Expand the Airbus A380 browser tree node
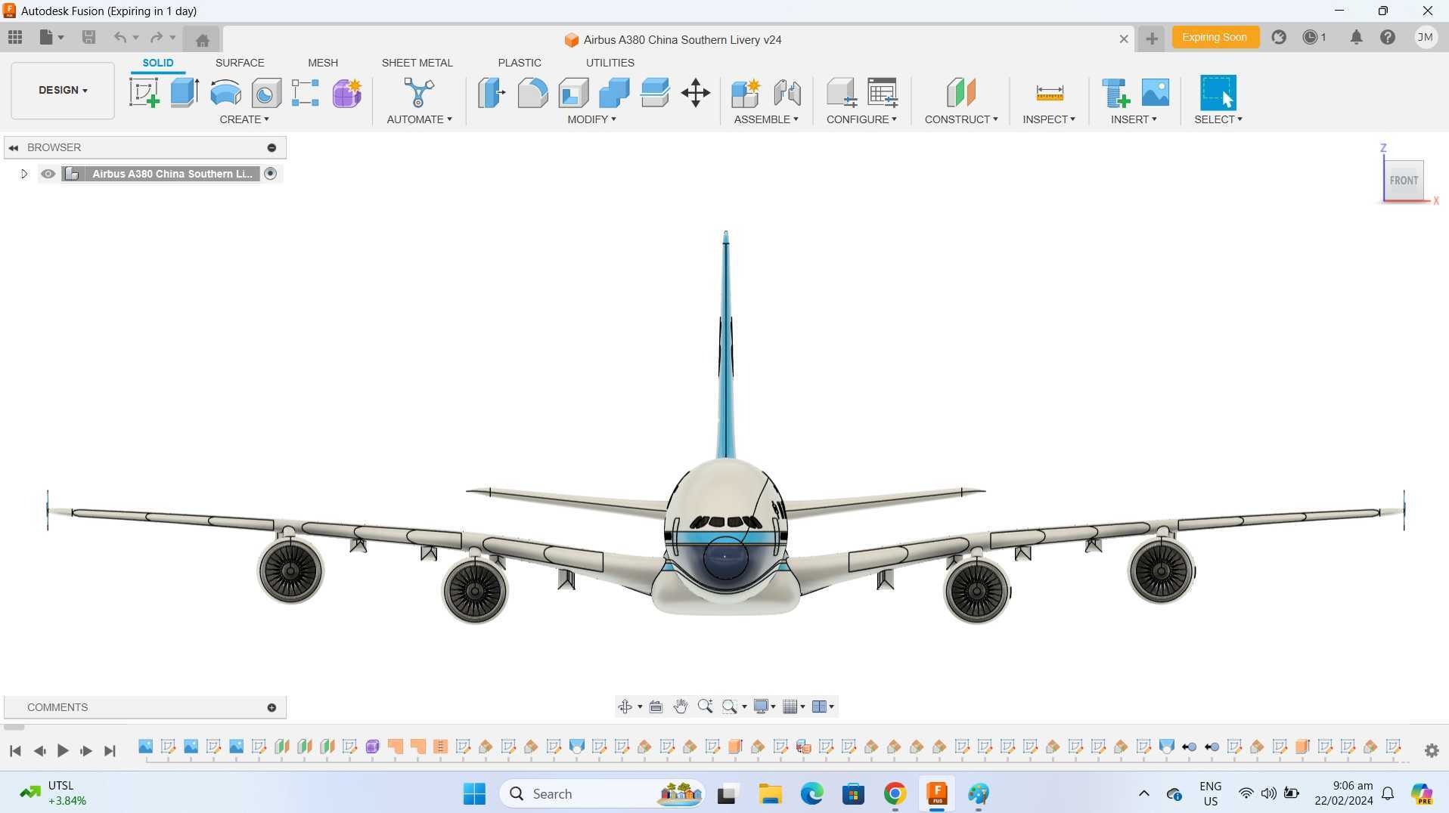Image resolution: width=1449 pixels, height=813 pixels. 23,174
